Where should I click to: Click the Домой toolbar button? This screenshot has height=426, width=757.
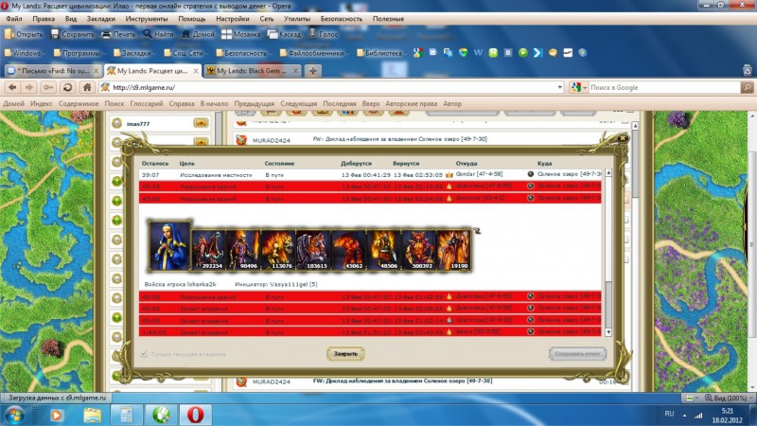pos(201,34)
